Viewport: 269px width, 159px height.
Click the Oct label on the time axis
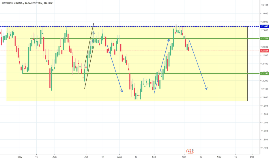coord(184,157)
